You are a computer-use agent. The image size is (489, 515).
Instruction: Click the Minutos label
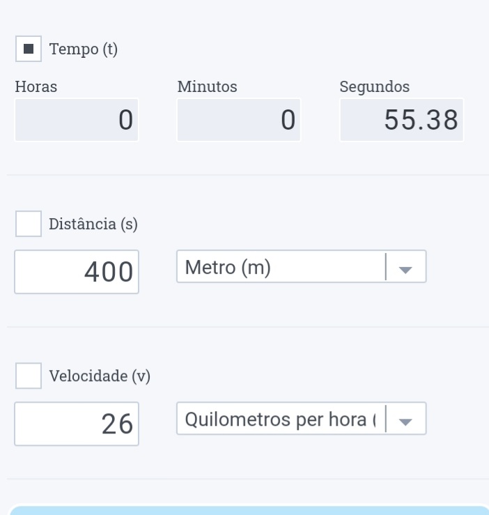pos(208,87)
